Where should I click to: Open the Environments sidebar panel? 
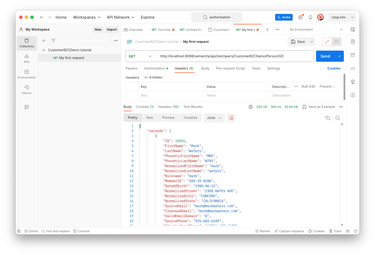pos(27,74)
